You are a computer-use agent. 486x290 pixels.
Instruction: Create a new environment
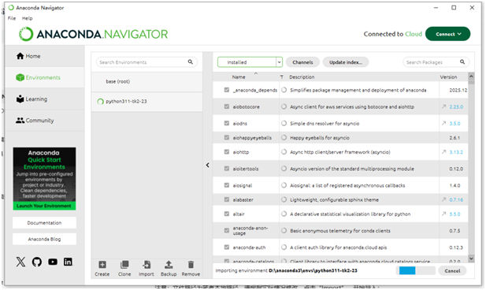click(102, 269)
